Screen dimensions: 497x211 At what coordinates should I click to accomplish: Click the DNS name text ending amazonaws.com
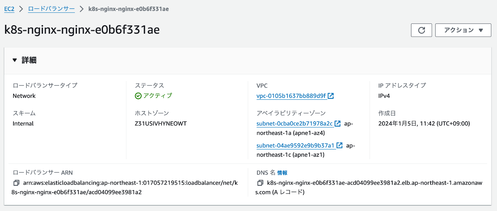point(369,188)
